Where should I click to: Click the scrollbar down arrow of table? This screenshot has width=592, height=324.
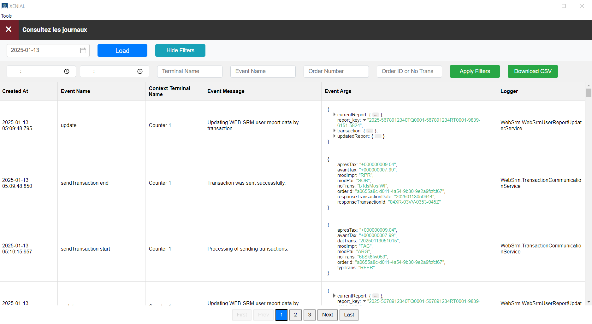pos(589,302)
